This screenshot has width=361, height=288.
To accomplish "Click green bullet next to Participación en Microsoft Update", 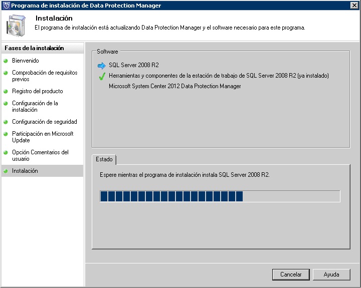I will coord(6,134).
